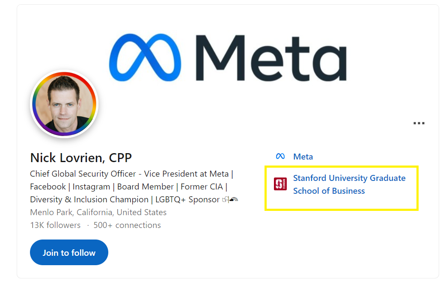Click the Nick Lovrien, CPP name heading

point(81,158)
